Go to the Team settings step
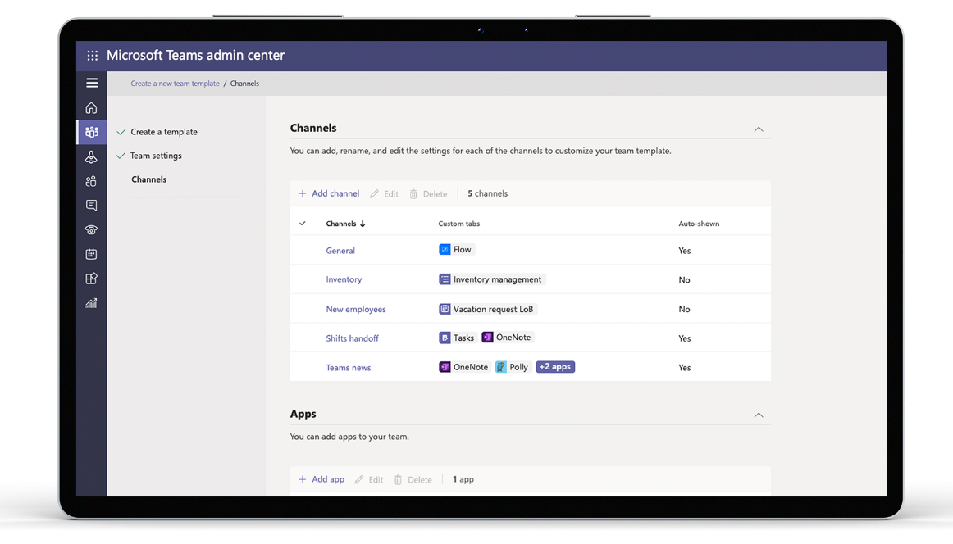This screenshot has width=953, height=544. [x=156, y=156]
